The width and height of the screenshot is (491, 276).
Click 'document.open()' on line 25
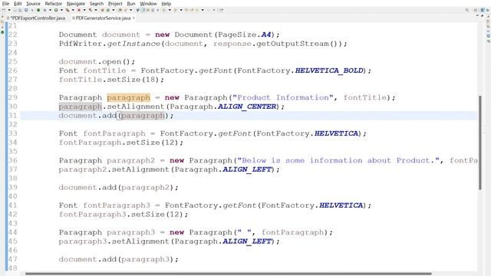[x=97, y=61]
